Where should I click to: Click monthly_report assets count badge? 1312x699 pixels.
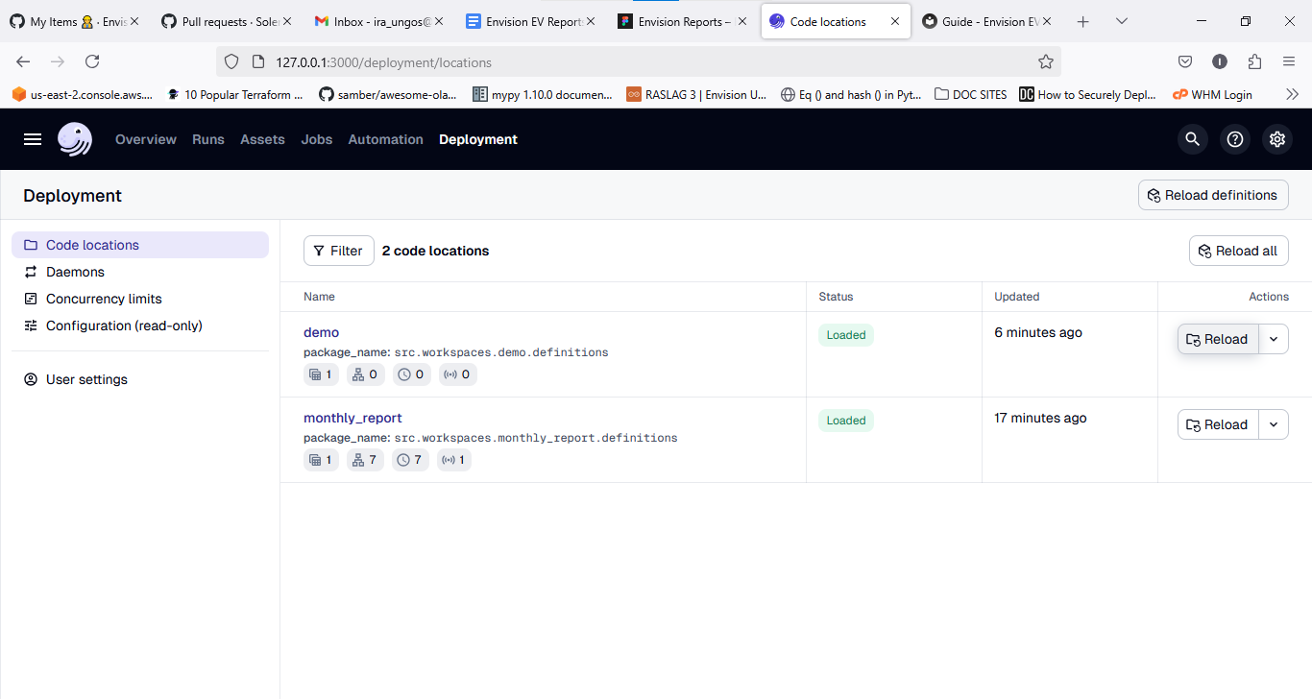[x=321, y=460]
